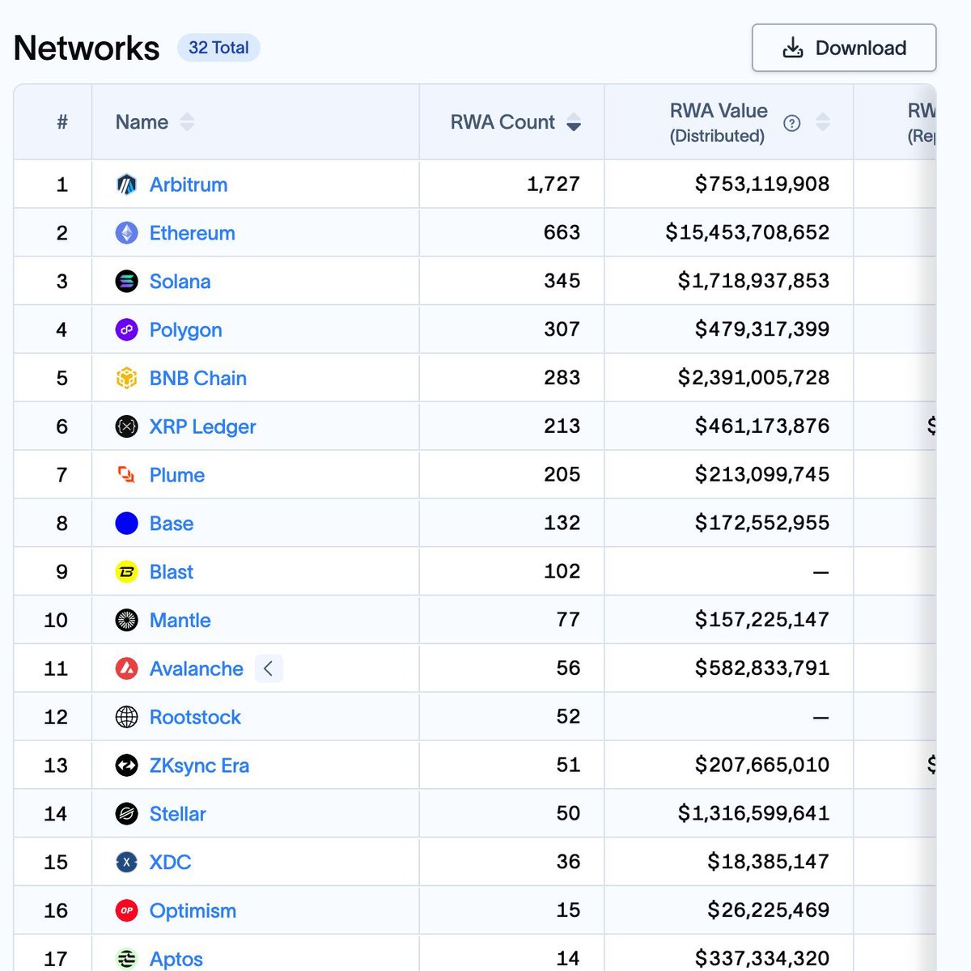Image resolution: width=971 pixels, height=971 pixels.
Task: Click the Ethereum diamond icon
Action: [126, 233]
